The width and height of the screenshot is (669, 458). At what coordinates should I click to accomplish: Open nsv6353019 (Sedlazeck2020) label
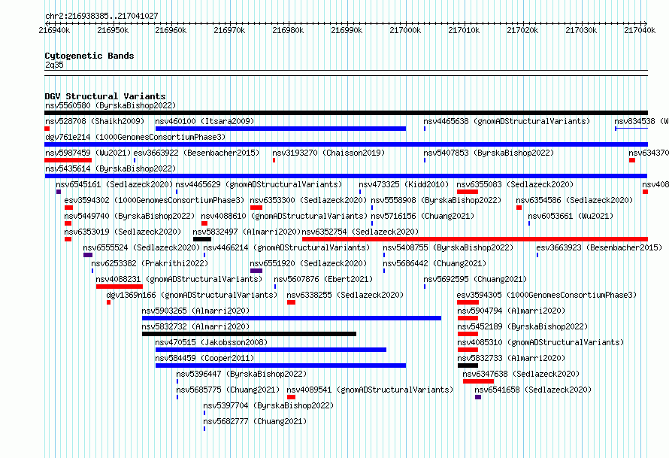[x=123, y=232]
